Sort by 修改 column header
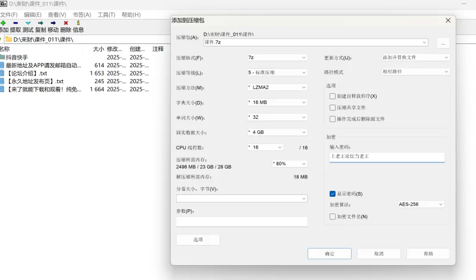Image resolution: width=476 pixels, height=280 pixels. pyautogui.click(x=114, y=49)
